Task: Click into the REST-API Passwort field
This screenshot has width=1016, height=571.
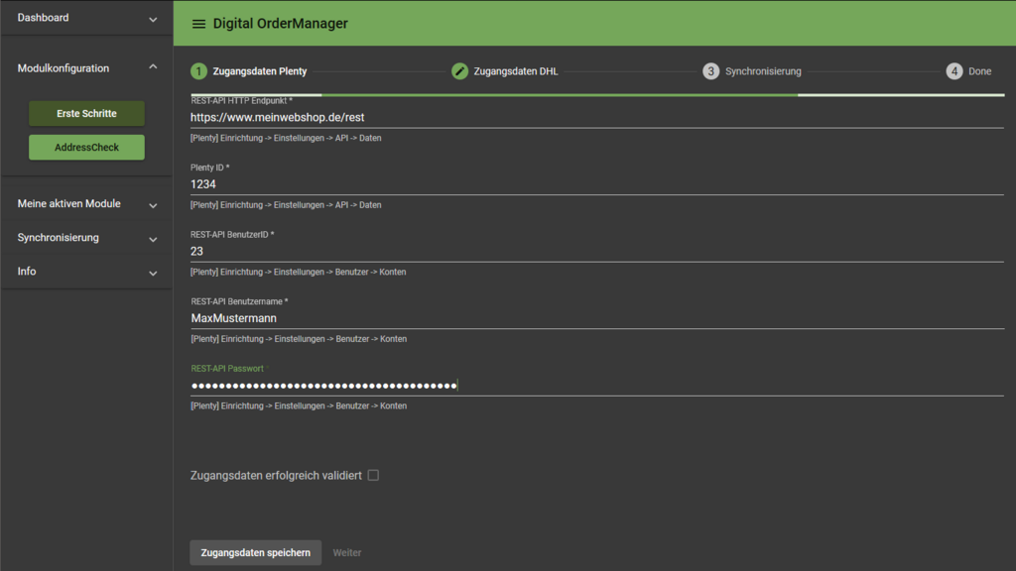Action: click(595, 386)
